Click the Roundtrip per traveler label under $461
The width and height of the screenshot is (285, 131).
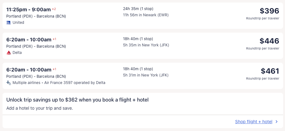(x=262, y=79)
